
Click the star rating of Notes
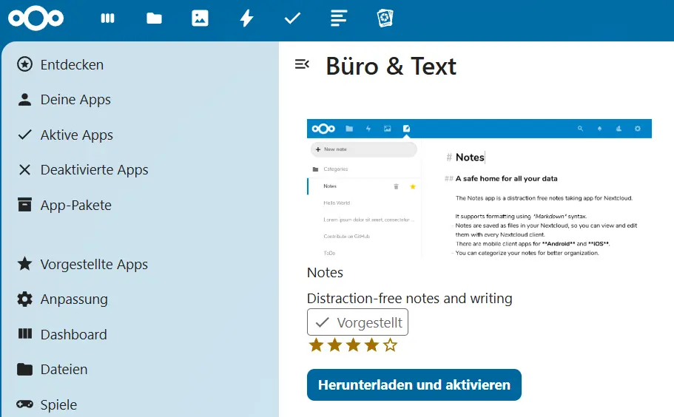coord(353,345)
